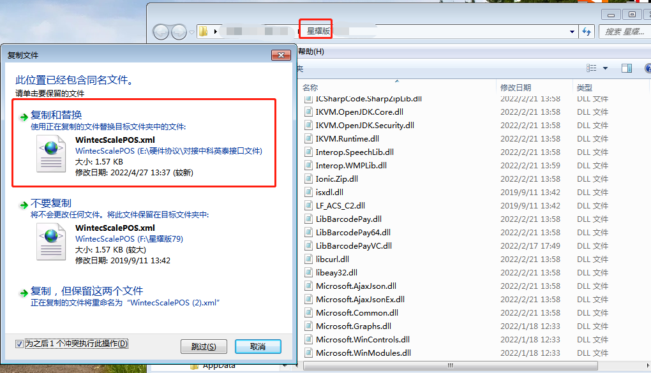Sort by Name (名称) column header

(x=310, y=87)
